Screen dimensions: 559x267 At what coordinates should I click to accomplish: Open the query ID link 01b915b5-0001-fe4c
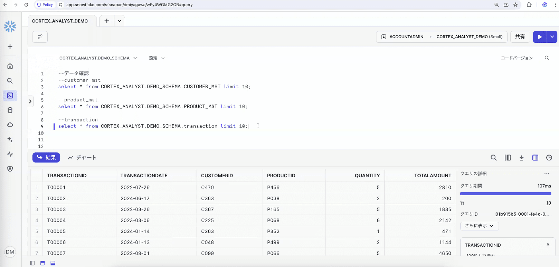coord(522,214)
